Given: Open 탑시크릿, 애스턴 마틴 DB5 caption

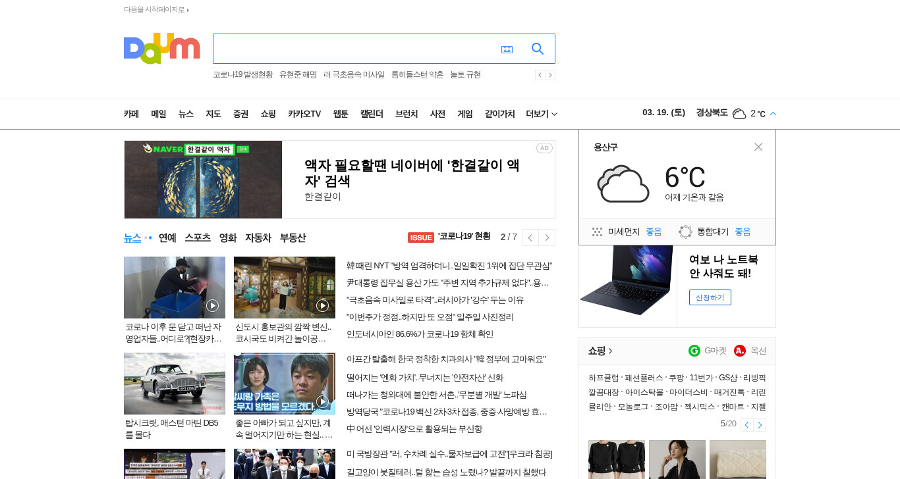Looking at the screenshot, I should coord(172,429).
